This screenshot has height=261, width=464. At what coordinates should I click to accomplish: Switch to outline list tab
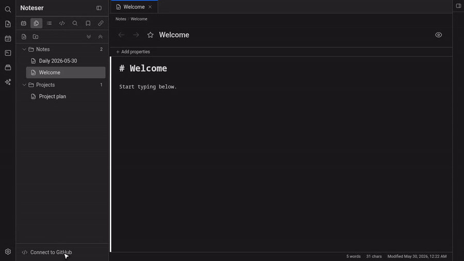(x=49, y=23)
